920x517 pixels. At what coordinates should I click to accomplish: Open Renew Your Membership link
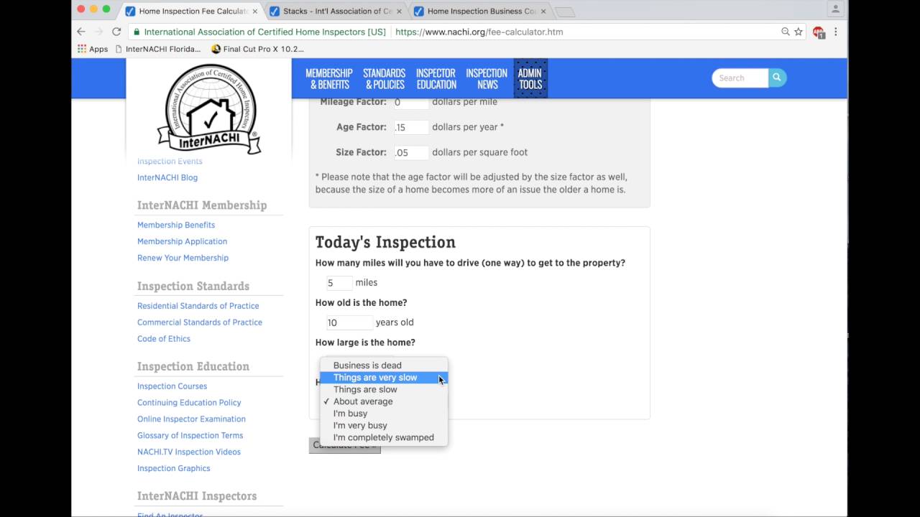183,258
